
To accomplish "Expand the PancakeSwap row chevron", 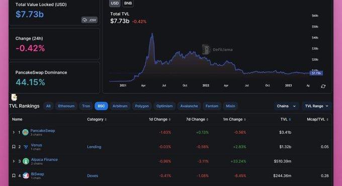I will [x=14, y=132].
